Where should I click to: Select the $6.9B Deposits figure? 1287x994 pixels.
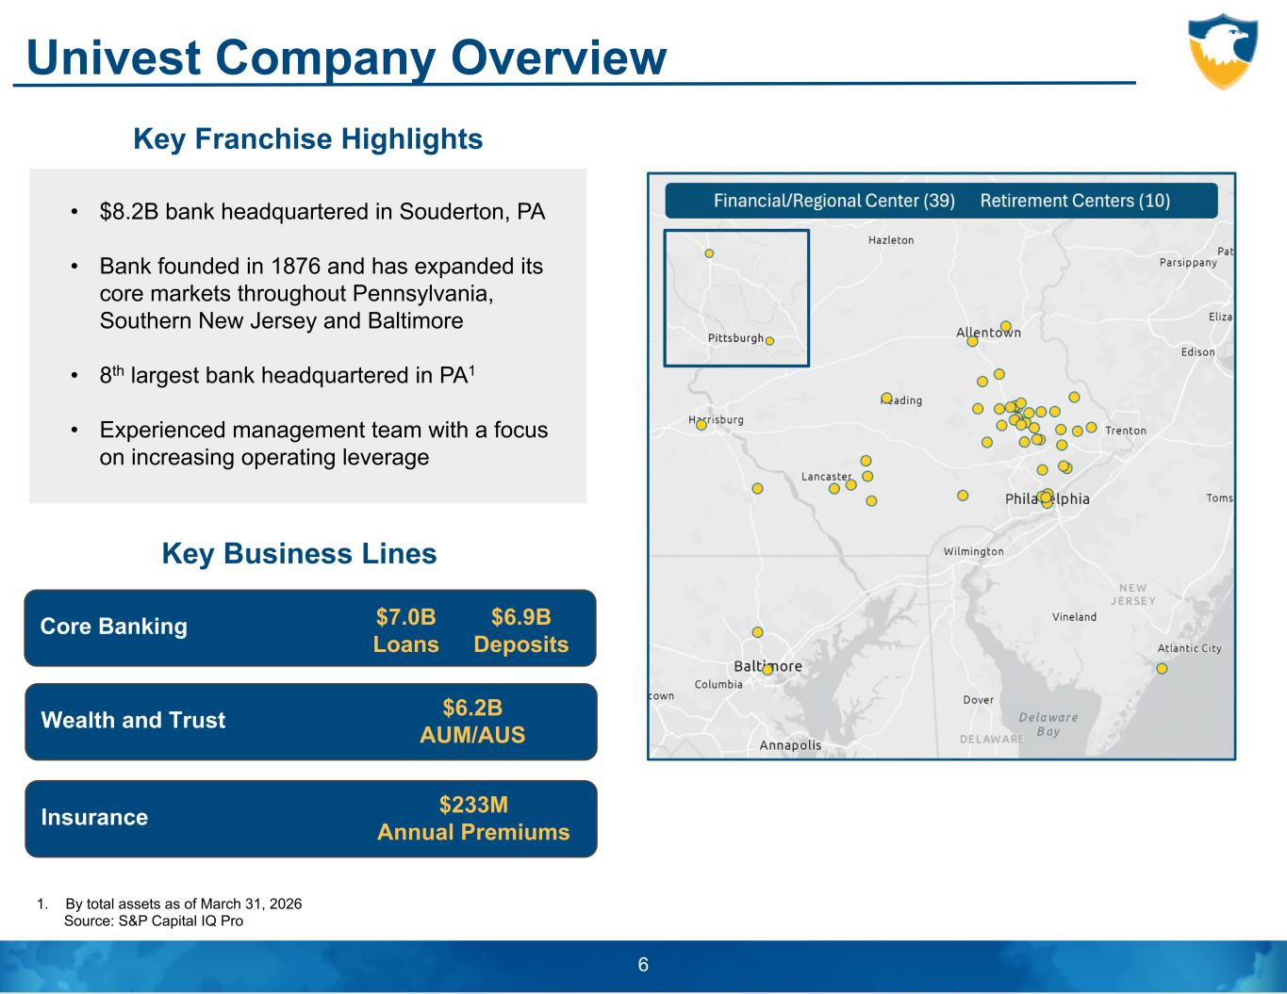(x=521, y=630)
